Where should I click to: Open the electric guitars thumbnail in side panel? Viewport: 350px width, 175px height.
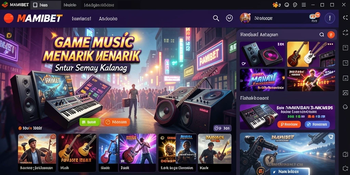coord(311,54)
